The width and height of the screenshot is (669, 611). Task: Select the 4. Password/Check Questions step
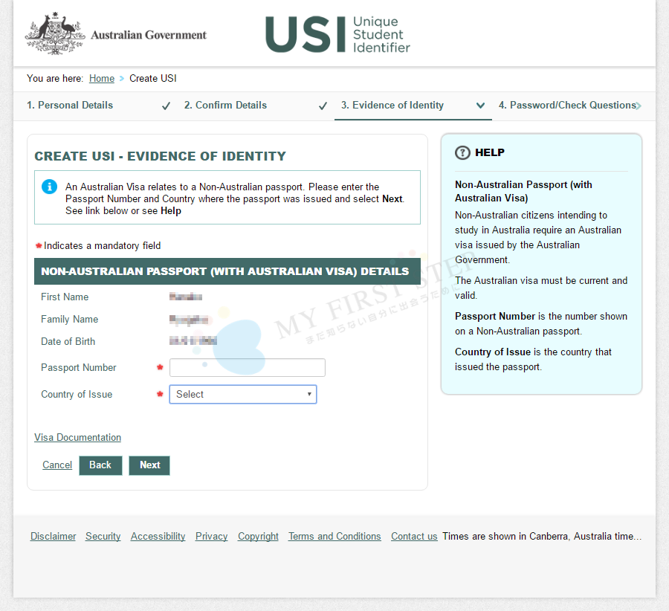(x=566, y=106)
